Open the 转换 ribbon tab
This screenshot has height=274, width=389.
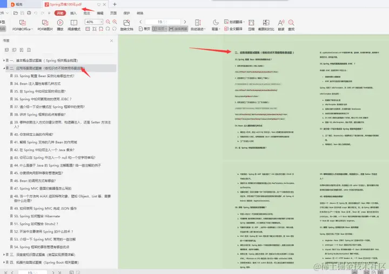point(140,13)
